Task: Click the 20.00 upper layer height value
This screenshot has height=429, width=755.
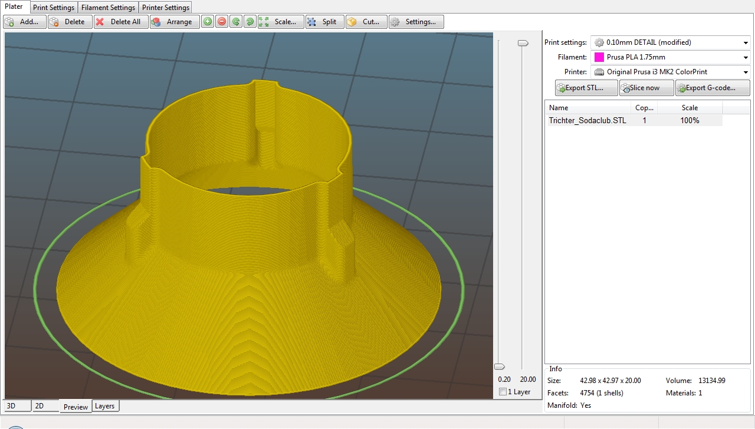Action: pos(528,379)
